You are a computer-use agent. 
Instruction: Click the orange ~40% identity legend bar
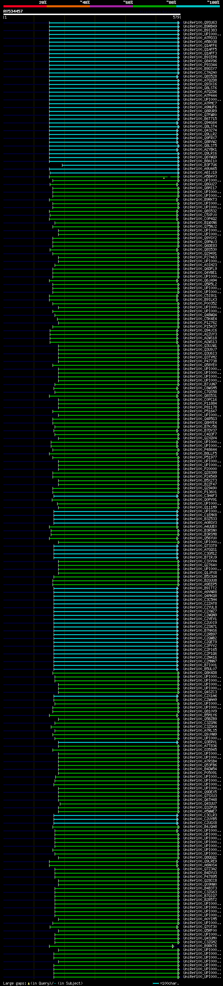(x=68, y=7)
